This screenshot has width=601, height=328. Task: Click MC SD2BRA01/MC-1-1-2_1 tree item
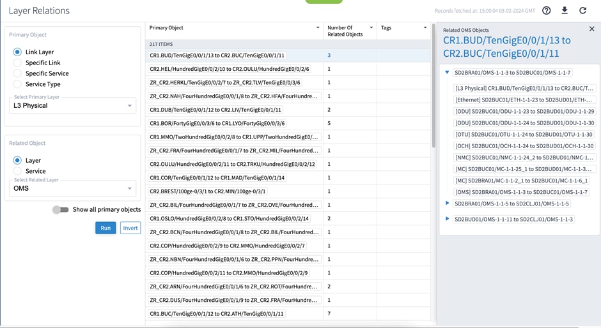coord(522,180)
